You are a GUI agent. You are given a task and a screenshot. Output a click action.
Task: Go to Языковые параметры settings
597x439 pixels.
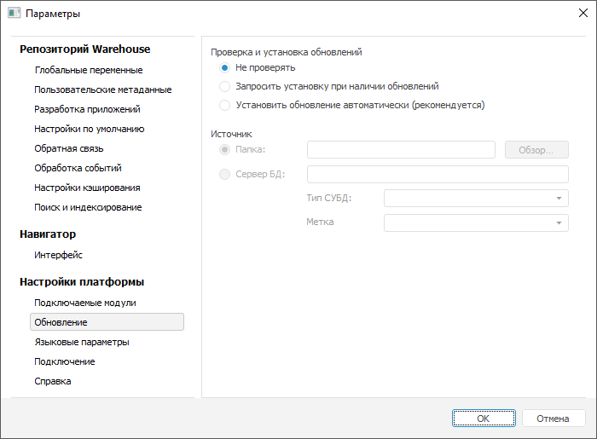pyautogui.click(x=82, y=342)
